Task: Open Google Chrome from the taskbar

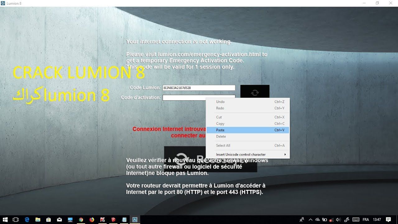Action: (x=81, y=220)
